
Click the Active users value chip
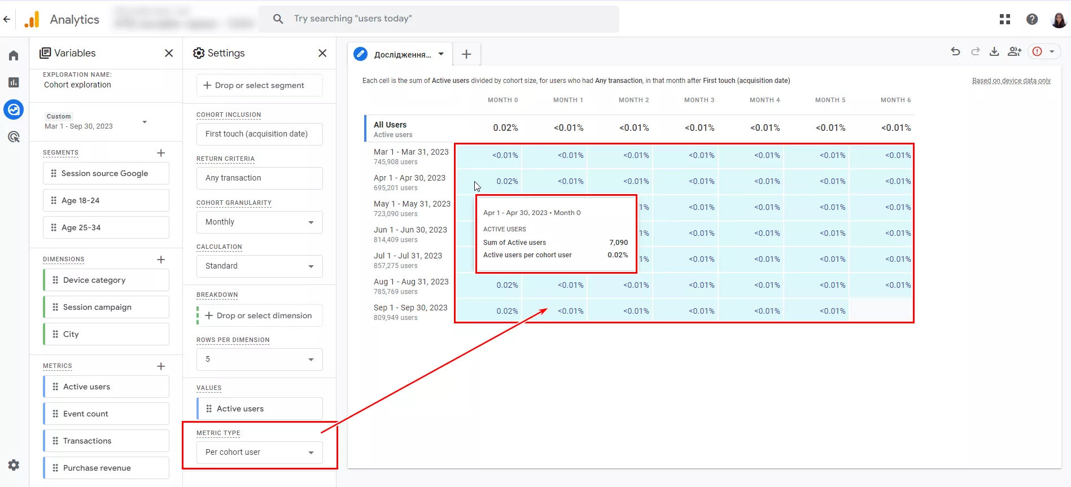[x=260, y=409]
